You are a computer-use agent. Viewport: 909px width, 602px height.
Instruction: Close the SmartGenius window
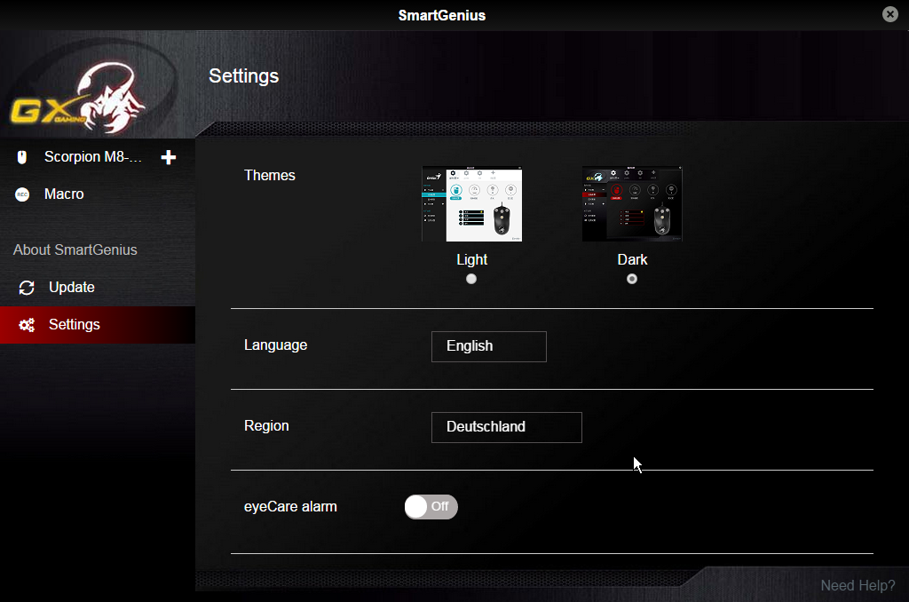click(x=889, y=14)
